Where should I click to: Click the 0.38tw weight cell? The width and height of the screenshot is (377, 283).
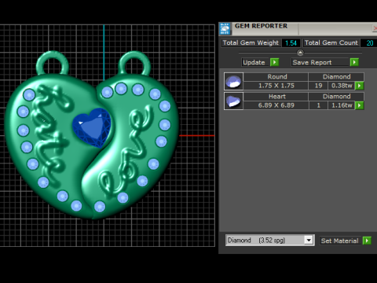[x=342, y=86]
